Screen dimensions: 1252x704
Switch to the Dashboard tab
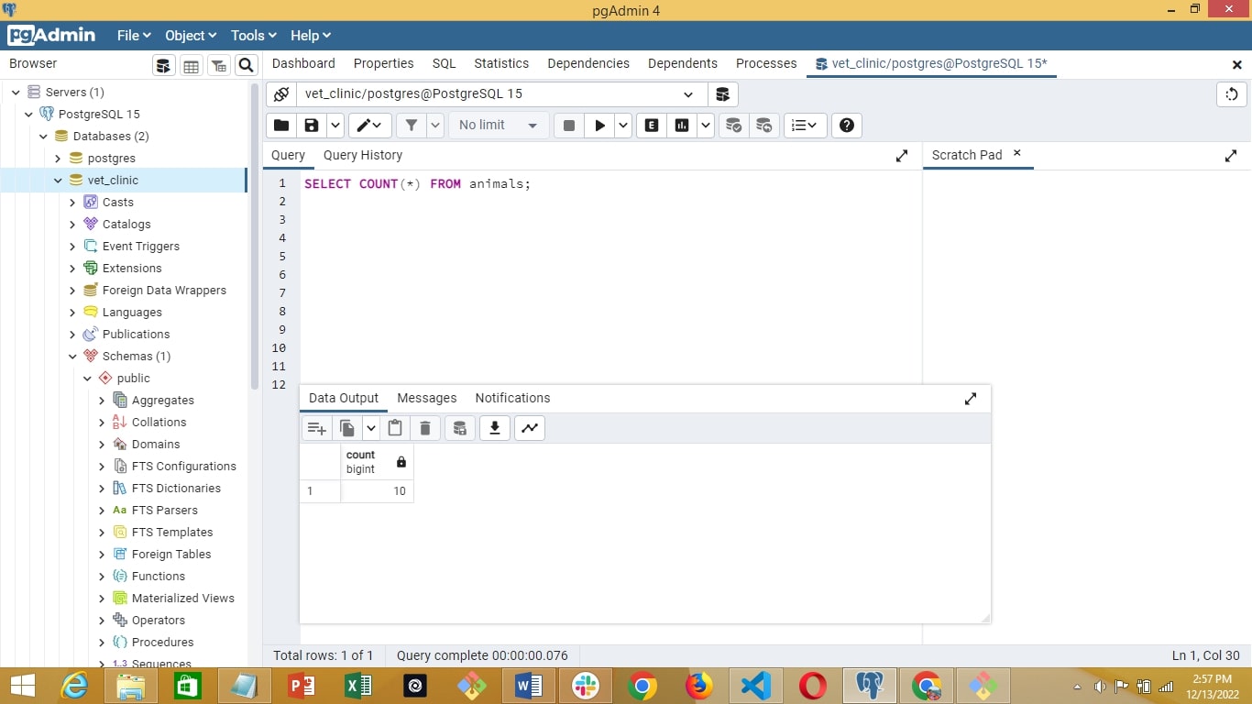tap(303, 63)
